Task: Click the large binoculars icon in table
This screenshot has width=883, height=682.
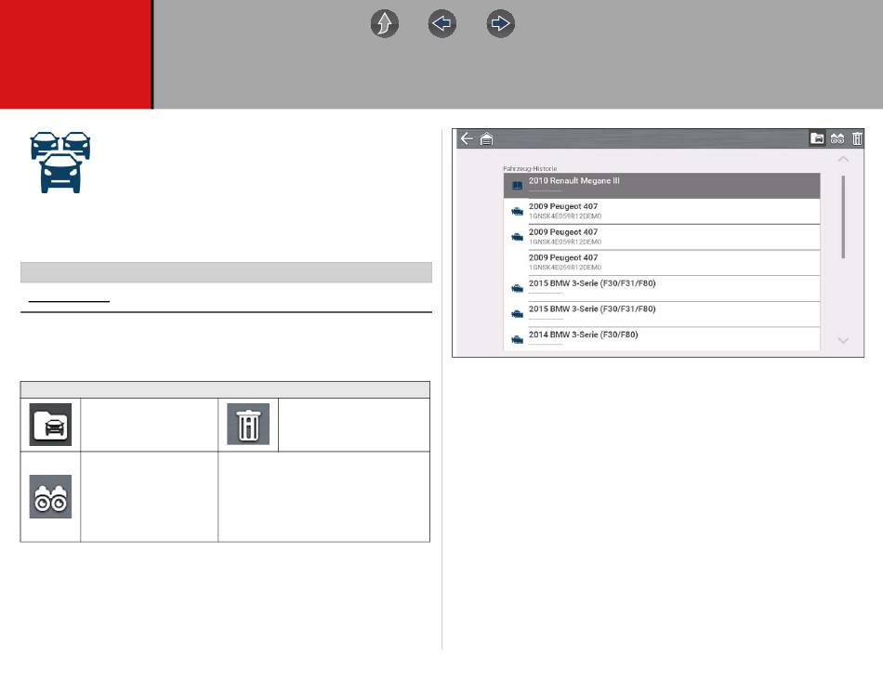Action: click(51, 497)
